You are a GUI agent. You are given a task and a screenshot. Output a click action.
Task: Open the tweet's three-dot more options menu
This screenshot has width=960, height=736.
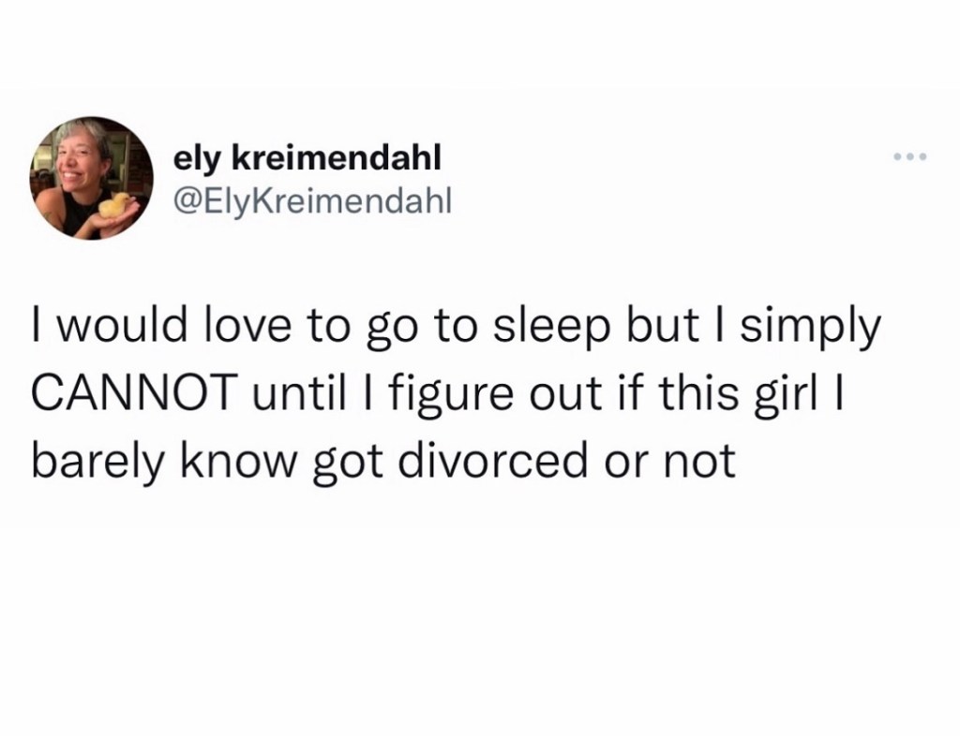click(909, 157)
